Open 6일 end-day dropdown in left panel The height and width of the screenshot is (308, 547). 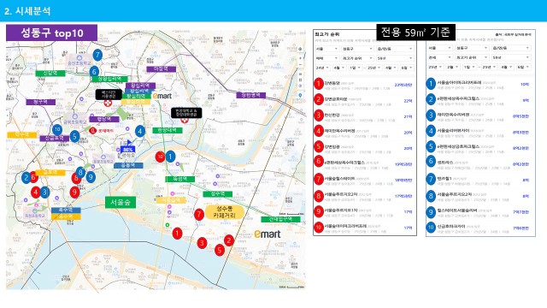(x=407, y=68)
